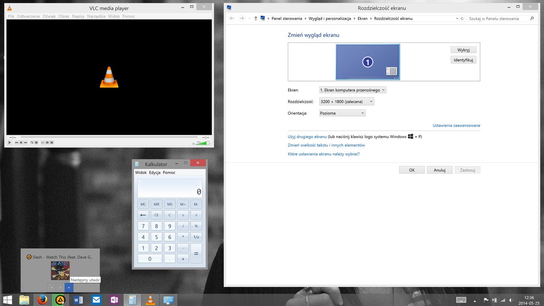
Task: Open the Orientacja orientation dropdown
Action: tap(342, 113)
